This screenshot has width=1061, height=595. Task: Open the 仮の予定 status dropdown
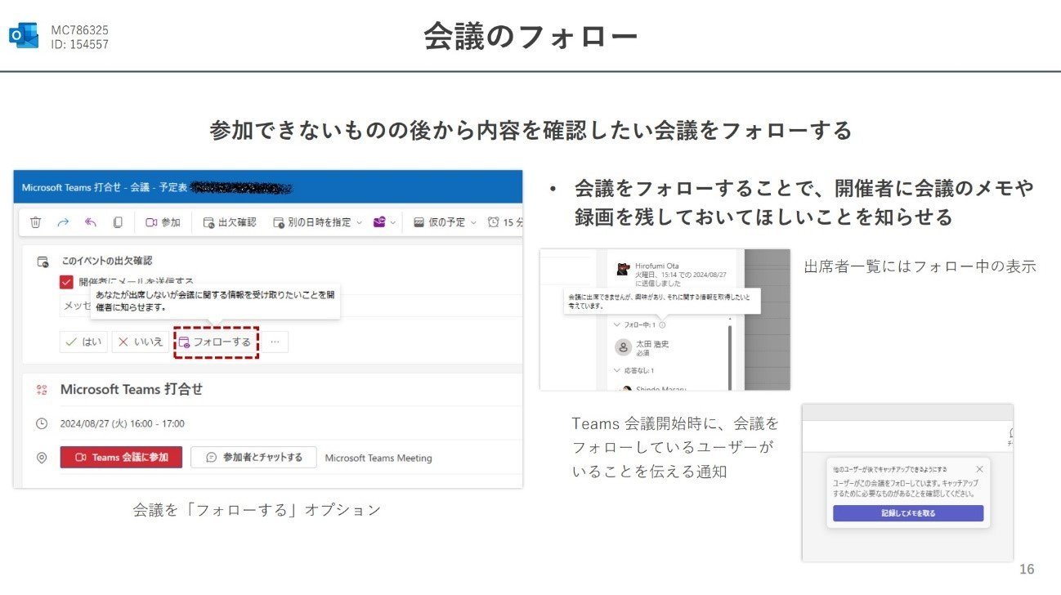(x=445, y=222)
